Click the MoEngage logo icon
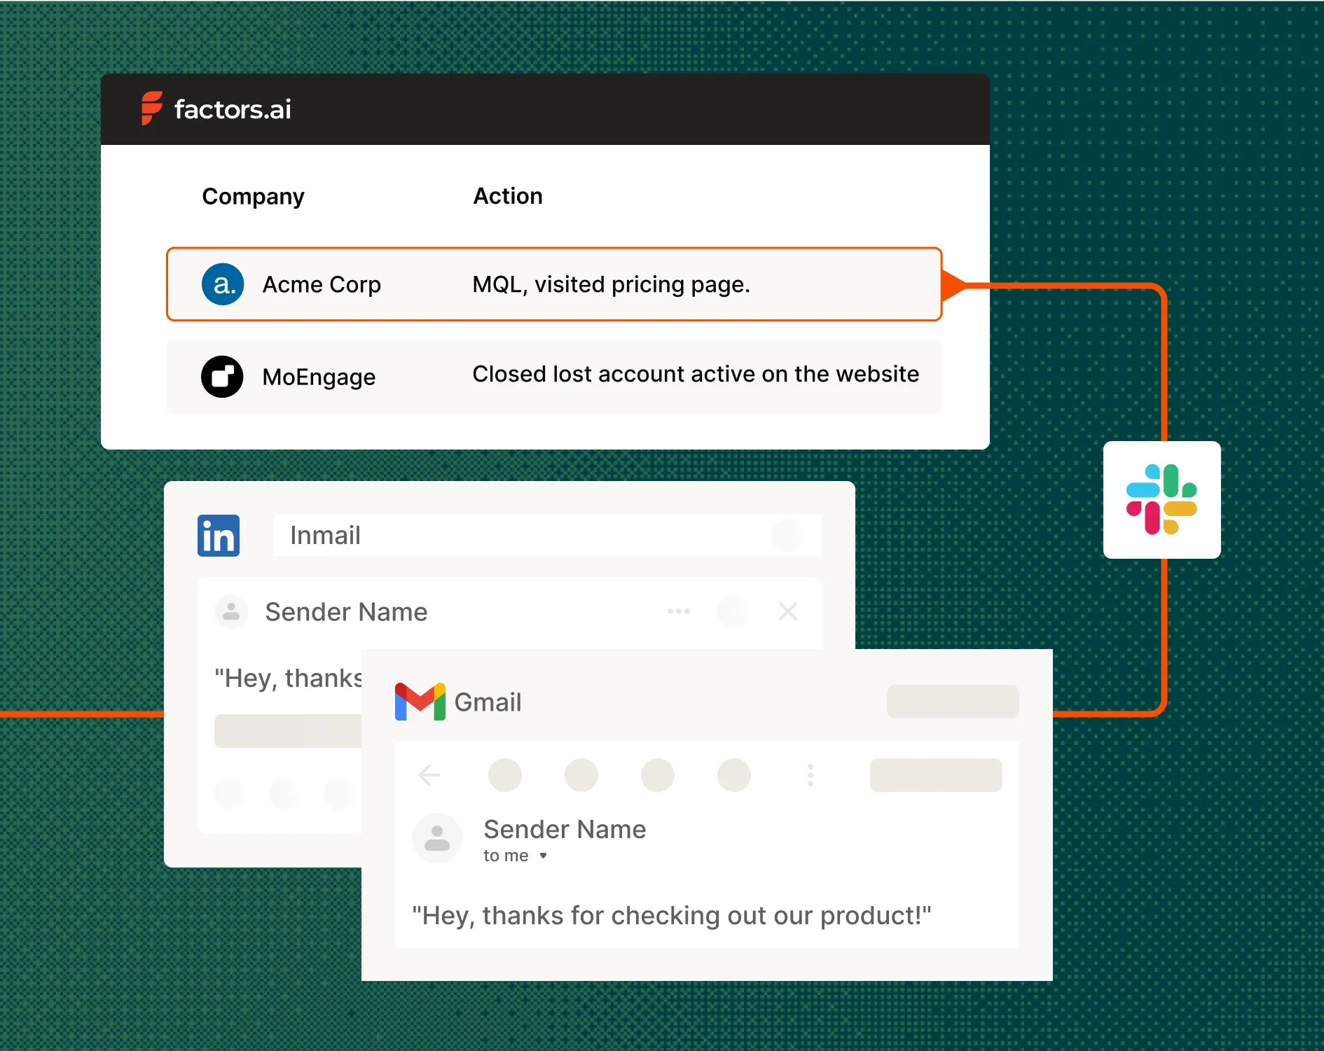Viewport: 1324px width, 1051px height. tap(222, 377)
